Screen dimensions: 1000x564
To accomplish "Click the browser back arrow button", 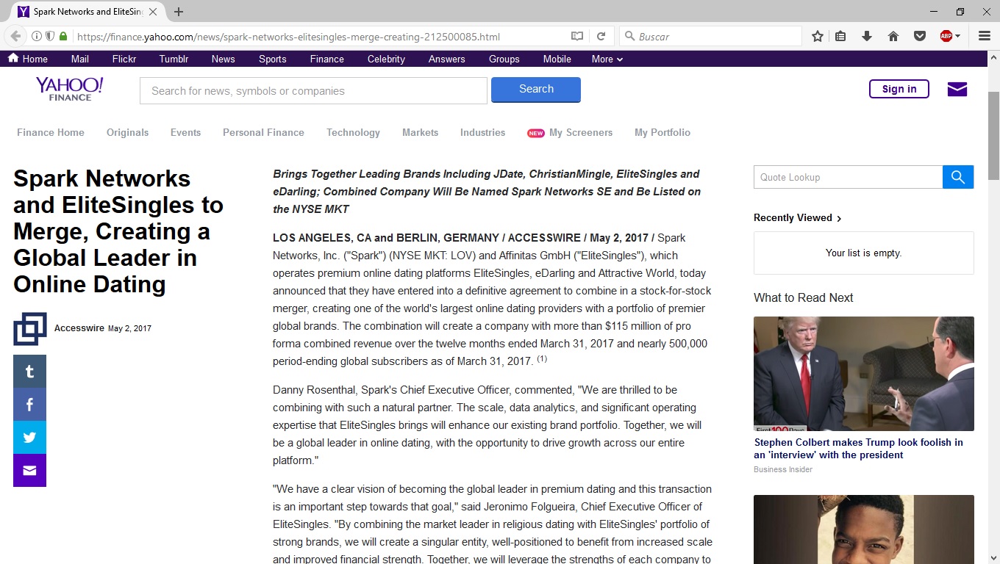I will (15, 36).
